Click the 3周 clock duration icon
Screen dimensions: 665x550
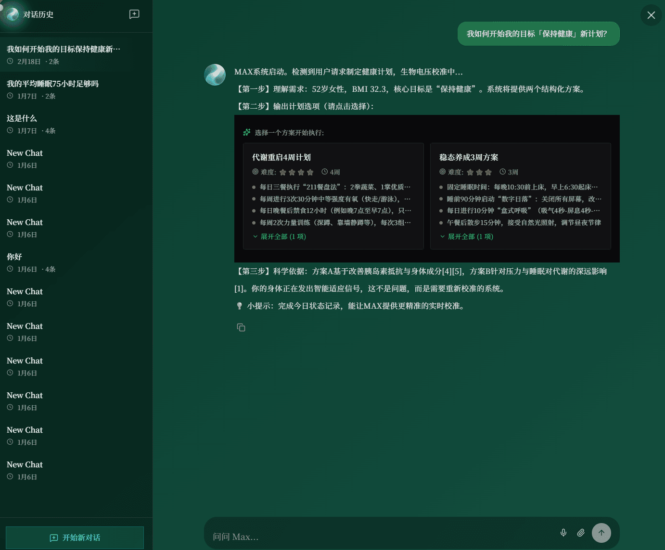(x=503, y=172)
